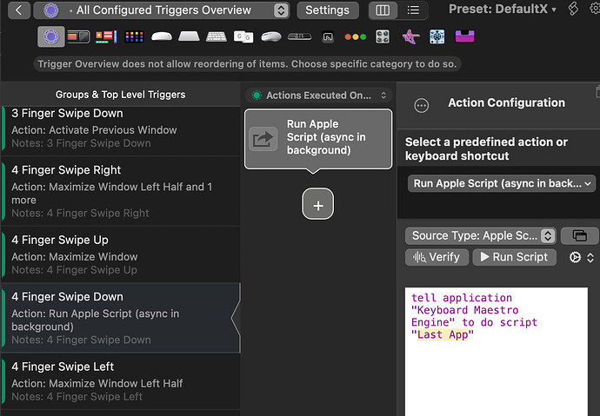This screenshot has width=600, height=416.
Task: Click "Notes: 4 Finger Swipe Left" text
Action: pyautogui.click(x=77, y=397)
